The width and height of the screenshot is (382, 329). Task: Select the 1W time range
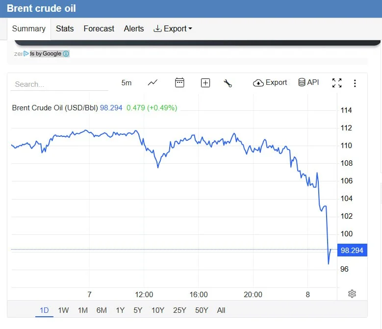pos(63,310)
